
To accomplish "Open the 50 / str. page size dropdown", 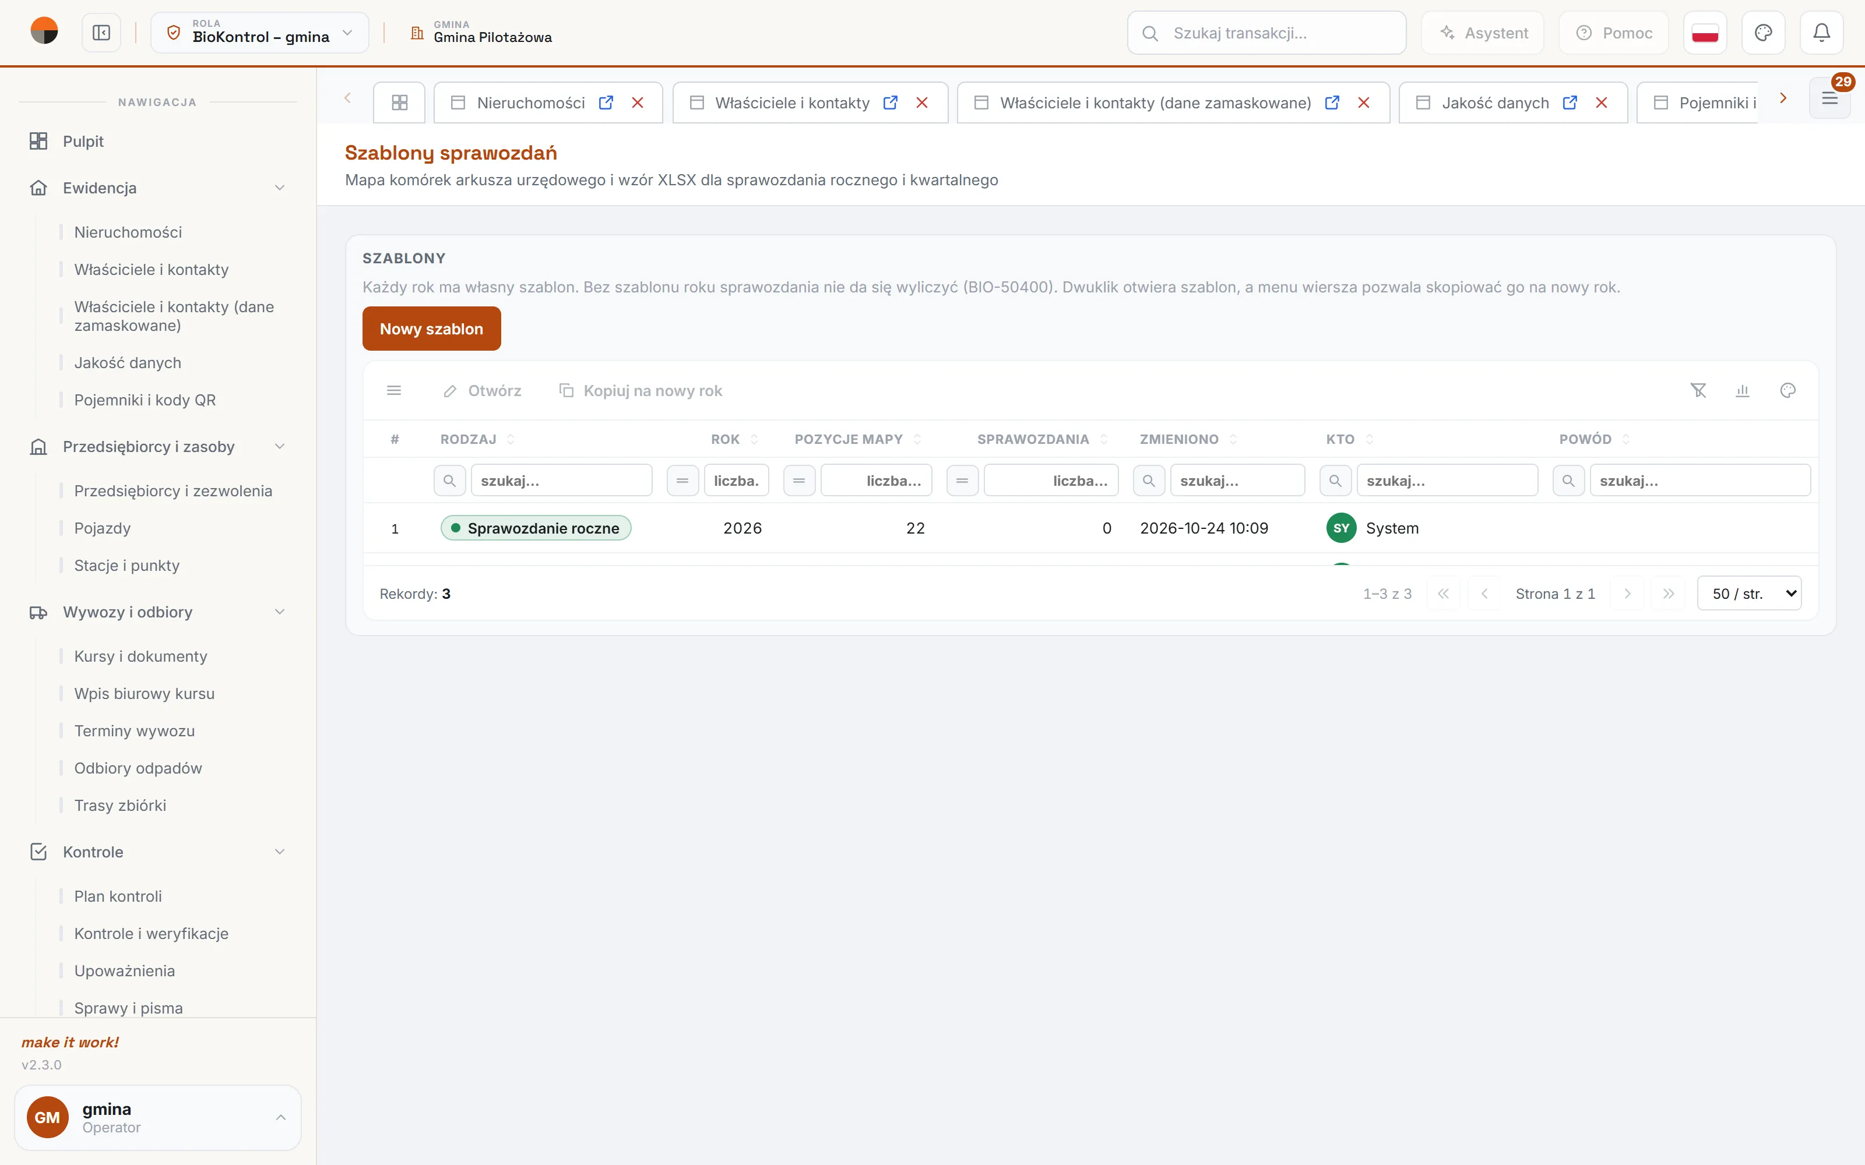I will pos(1750,594).
